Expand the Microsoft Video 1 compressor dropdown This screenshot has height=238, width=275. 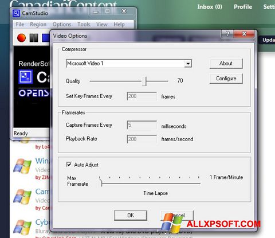coord(188,64)
